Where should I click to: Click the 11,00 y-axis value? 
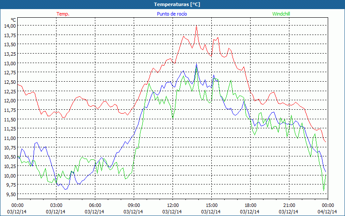(10, 138)
